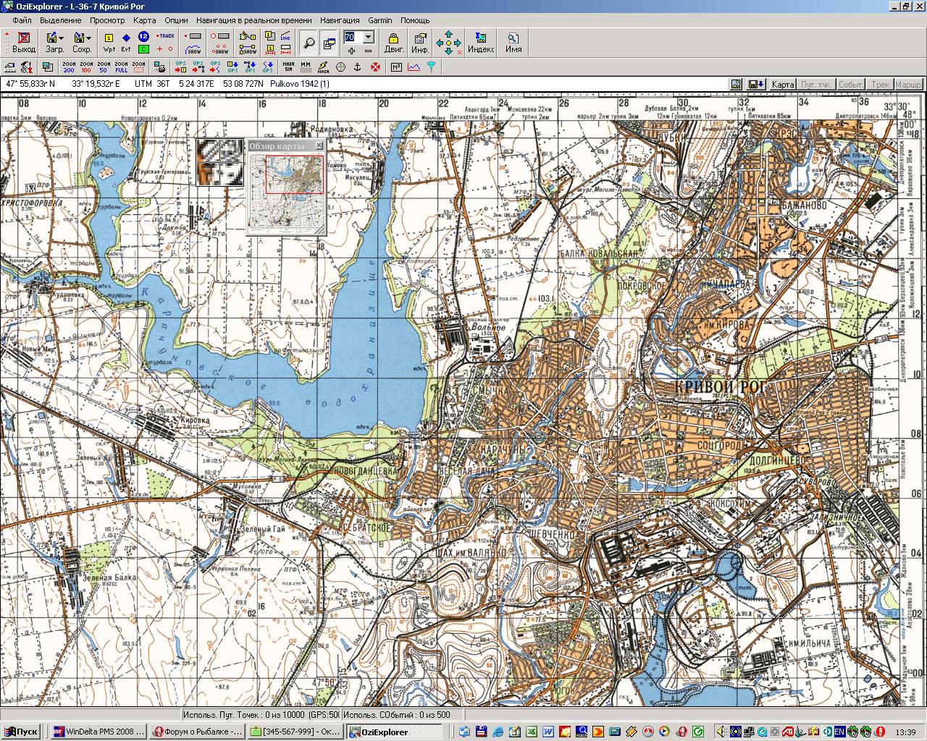Open the zoom percentage dropdown
The width and height of the screenshot is (927, 741).
(x=369, y=37)
